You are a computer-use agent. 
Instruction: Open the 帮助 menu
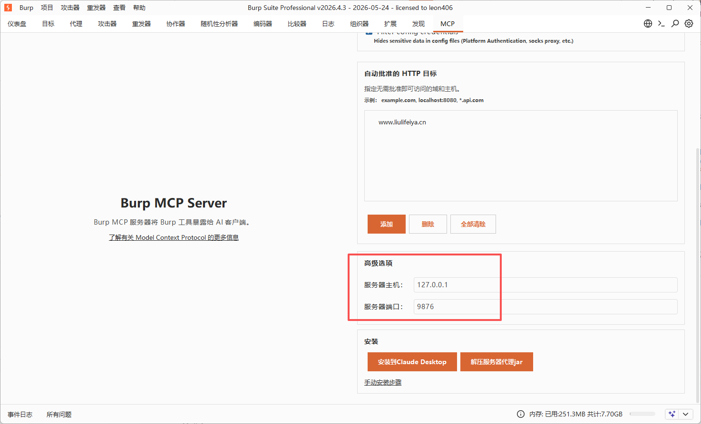coord(139,8)
